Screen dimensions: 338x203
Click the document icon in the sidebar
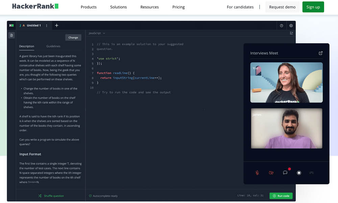tap(11, 35)
